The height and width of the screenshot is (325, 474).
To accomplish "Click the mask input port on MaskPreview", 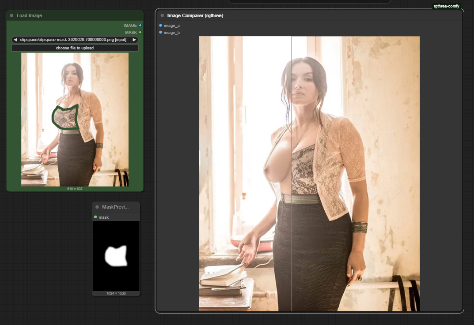I will (x=95, y=217).
